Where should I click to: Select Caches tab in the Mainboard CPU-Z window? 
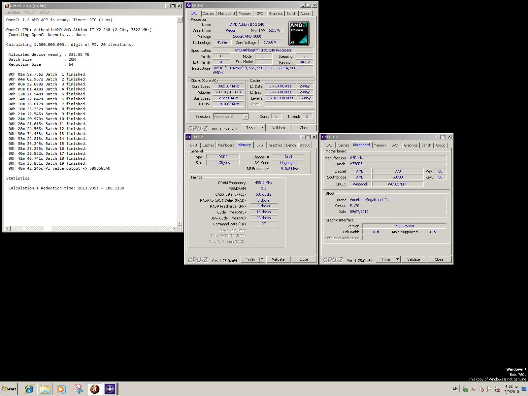(x=343, y=145)
